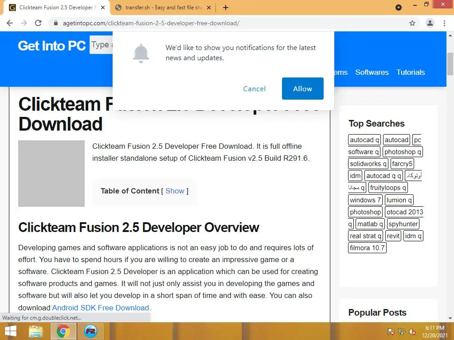Click the 'matlab q' tag
Image resolution: width=454 pixels, height=340 pixels.
click(x=370, y=224)
